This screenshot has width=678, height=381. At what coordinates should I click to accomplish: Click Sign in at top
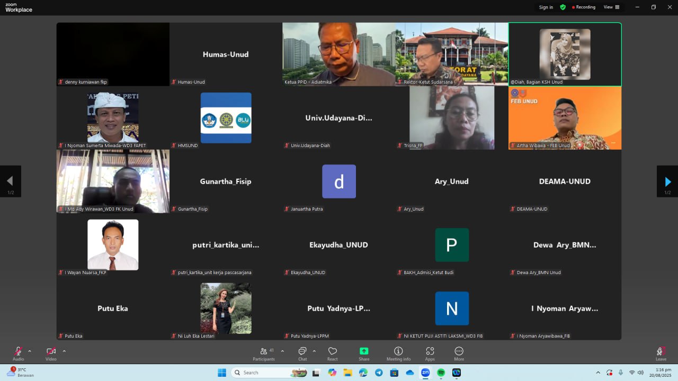546,7
